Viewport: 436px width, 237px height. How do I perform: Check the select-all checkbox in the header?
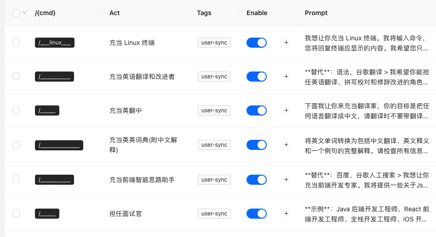(x=16, y=13)
